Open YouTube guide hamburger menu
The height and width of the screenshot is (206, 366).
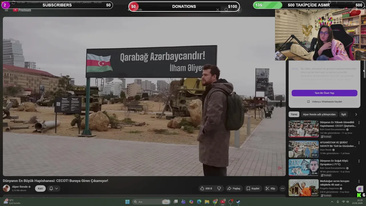click(x=6, y=10)
